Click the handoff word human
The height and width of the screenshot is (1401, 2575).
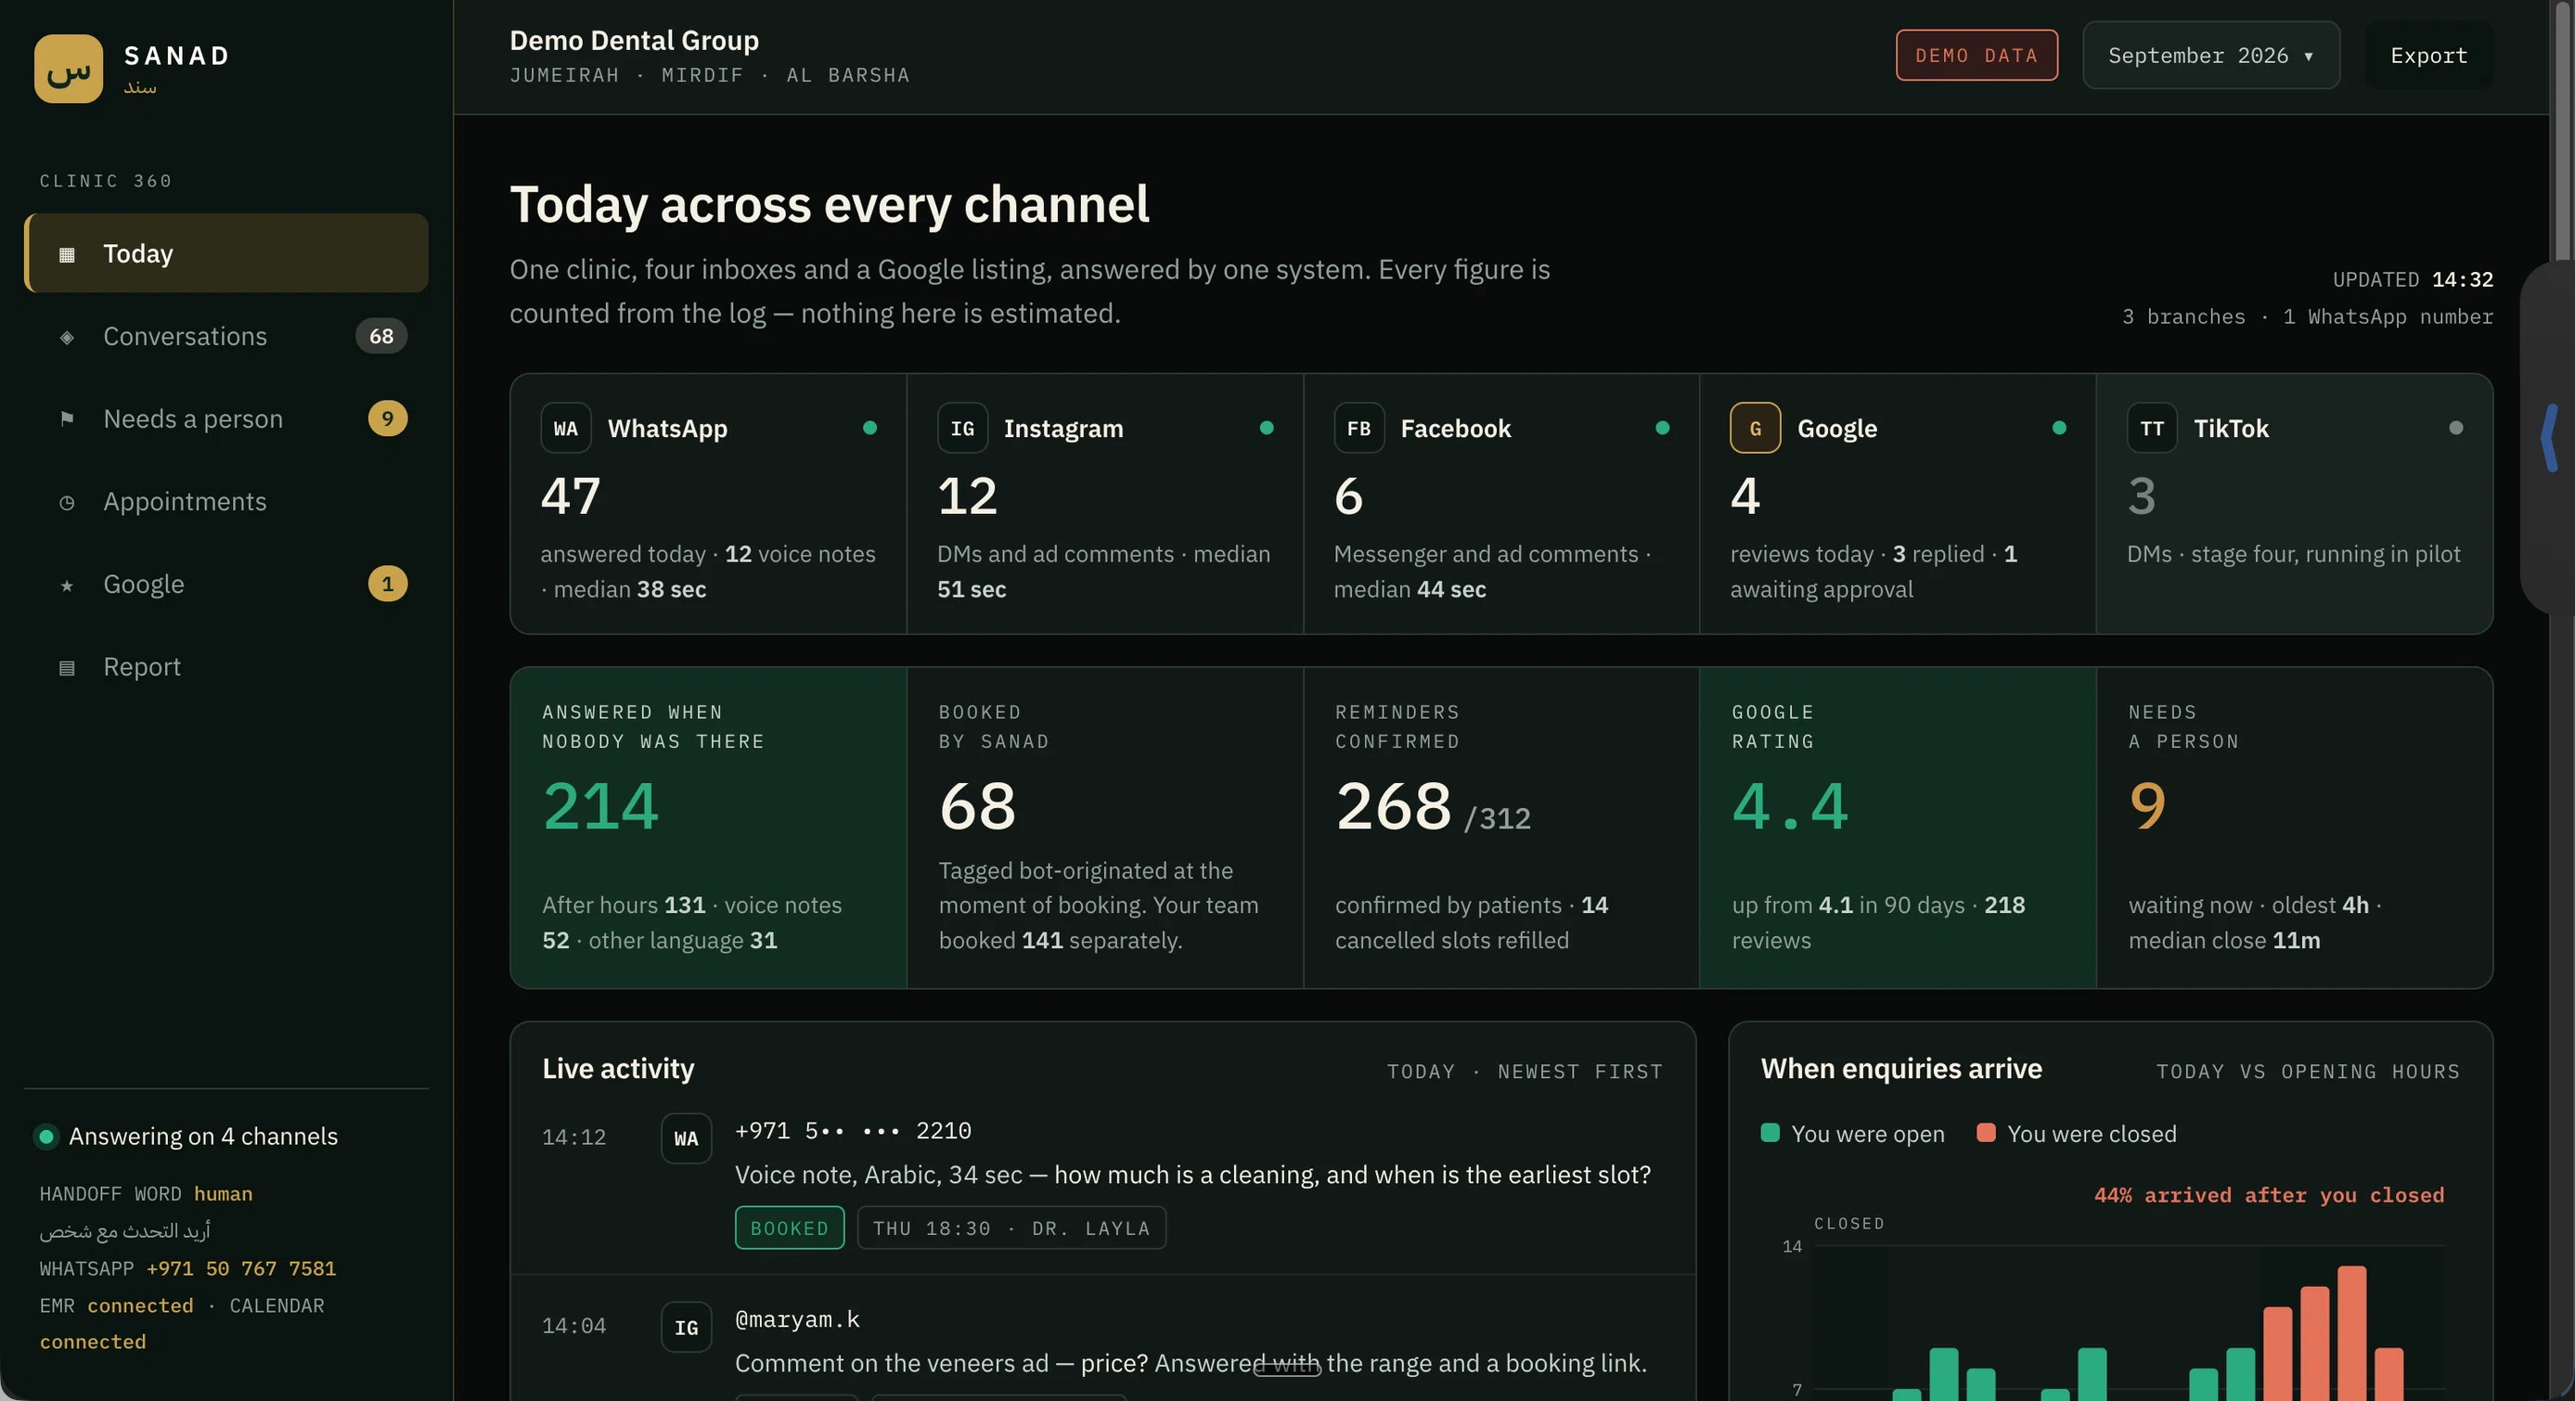223,1193
